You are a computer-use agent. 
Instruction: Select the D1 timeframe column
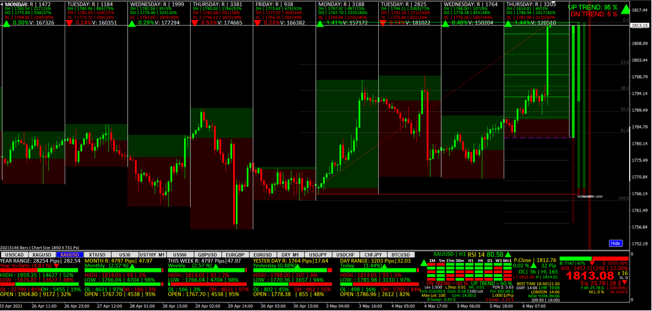click(490, 261)
